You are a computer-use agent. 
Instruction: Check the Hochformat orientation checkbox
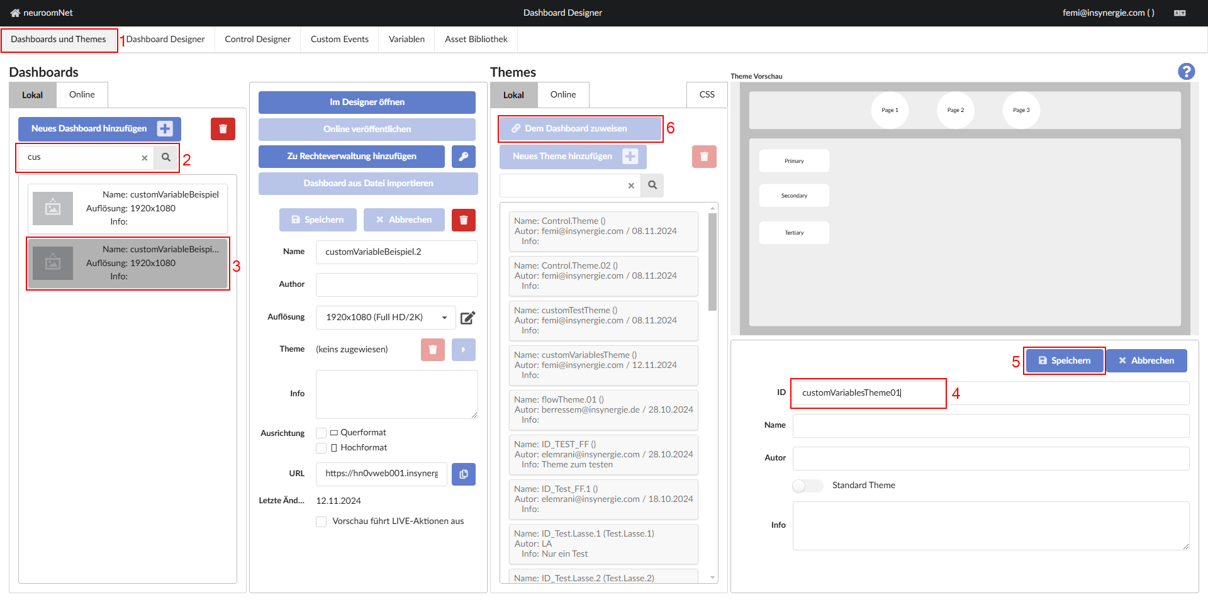click(322, 448)
